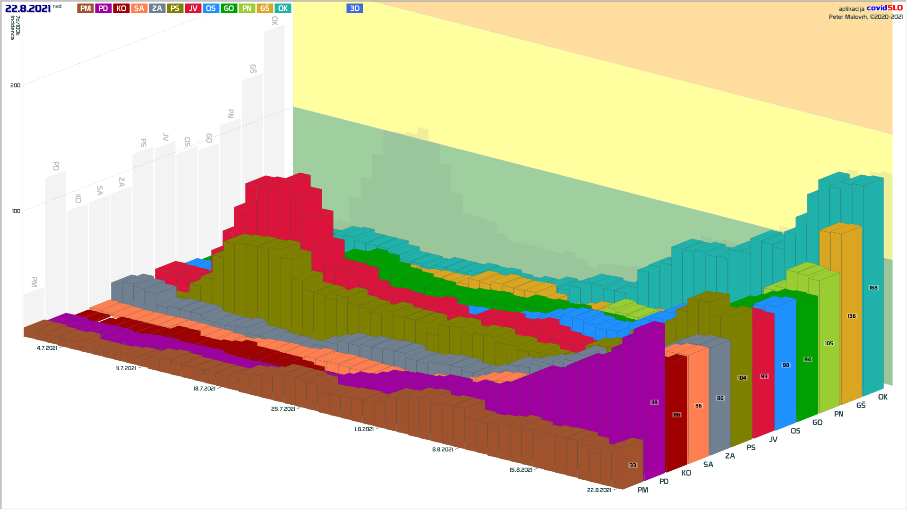Screen dimensions: 907x510
Task: Click the OK bar labeled 168
Action: (873, 288)
